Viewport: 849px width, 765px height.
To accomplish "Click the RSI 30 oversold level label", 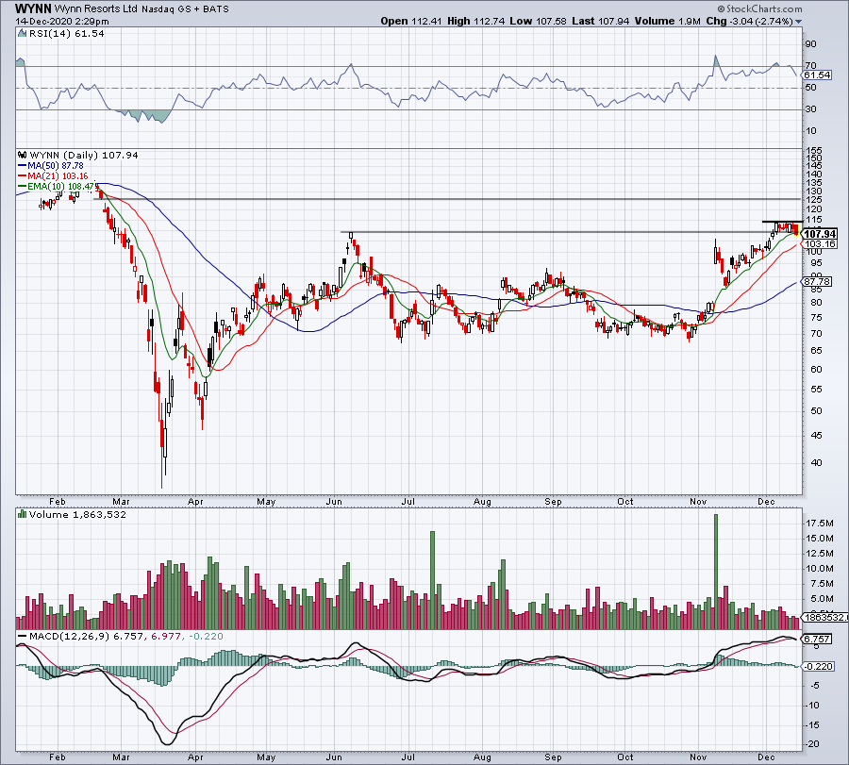I will 810,109.
